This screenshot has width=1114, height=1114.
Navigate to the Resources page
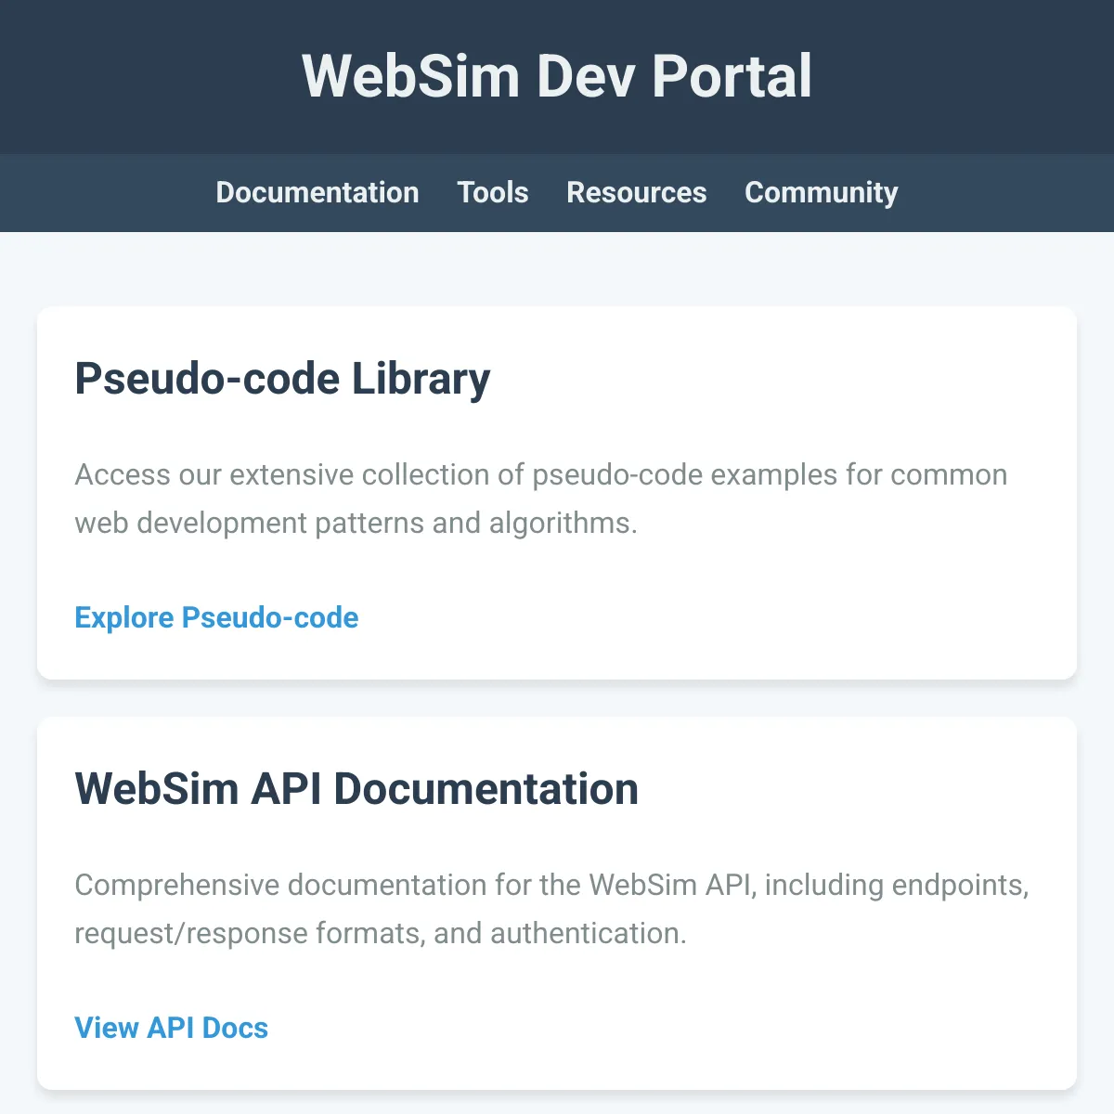[636, 193]
